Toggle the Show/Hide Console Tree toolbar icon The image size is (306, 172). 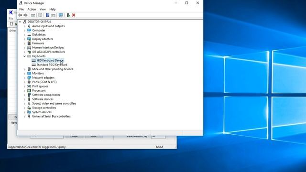[x=33, y=15]
